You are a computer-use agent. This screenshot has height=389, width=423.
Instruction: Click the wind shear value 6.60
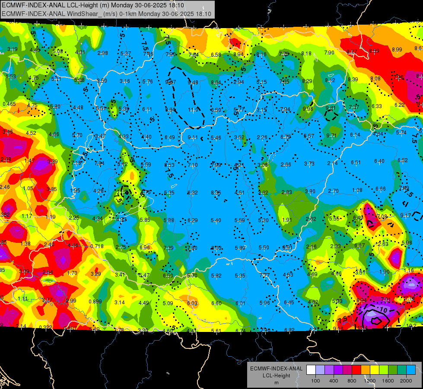pyautogui.click(x=216, y=303)
